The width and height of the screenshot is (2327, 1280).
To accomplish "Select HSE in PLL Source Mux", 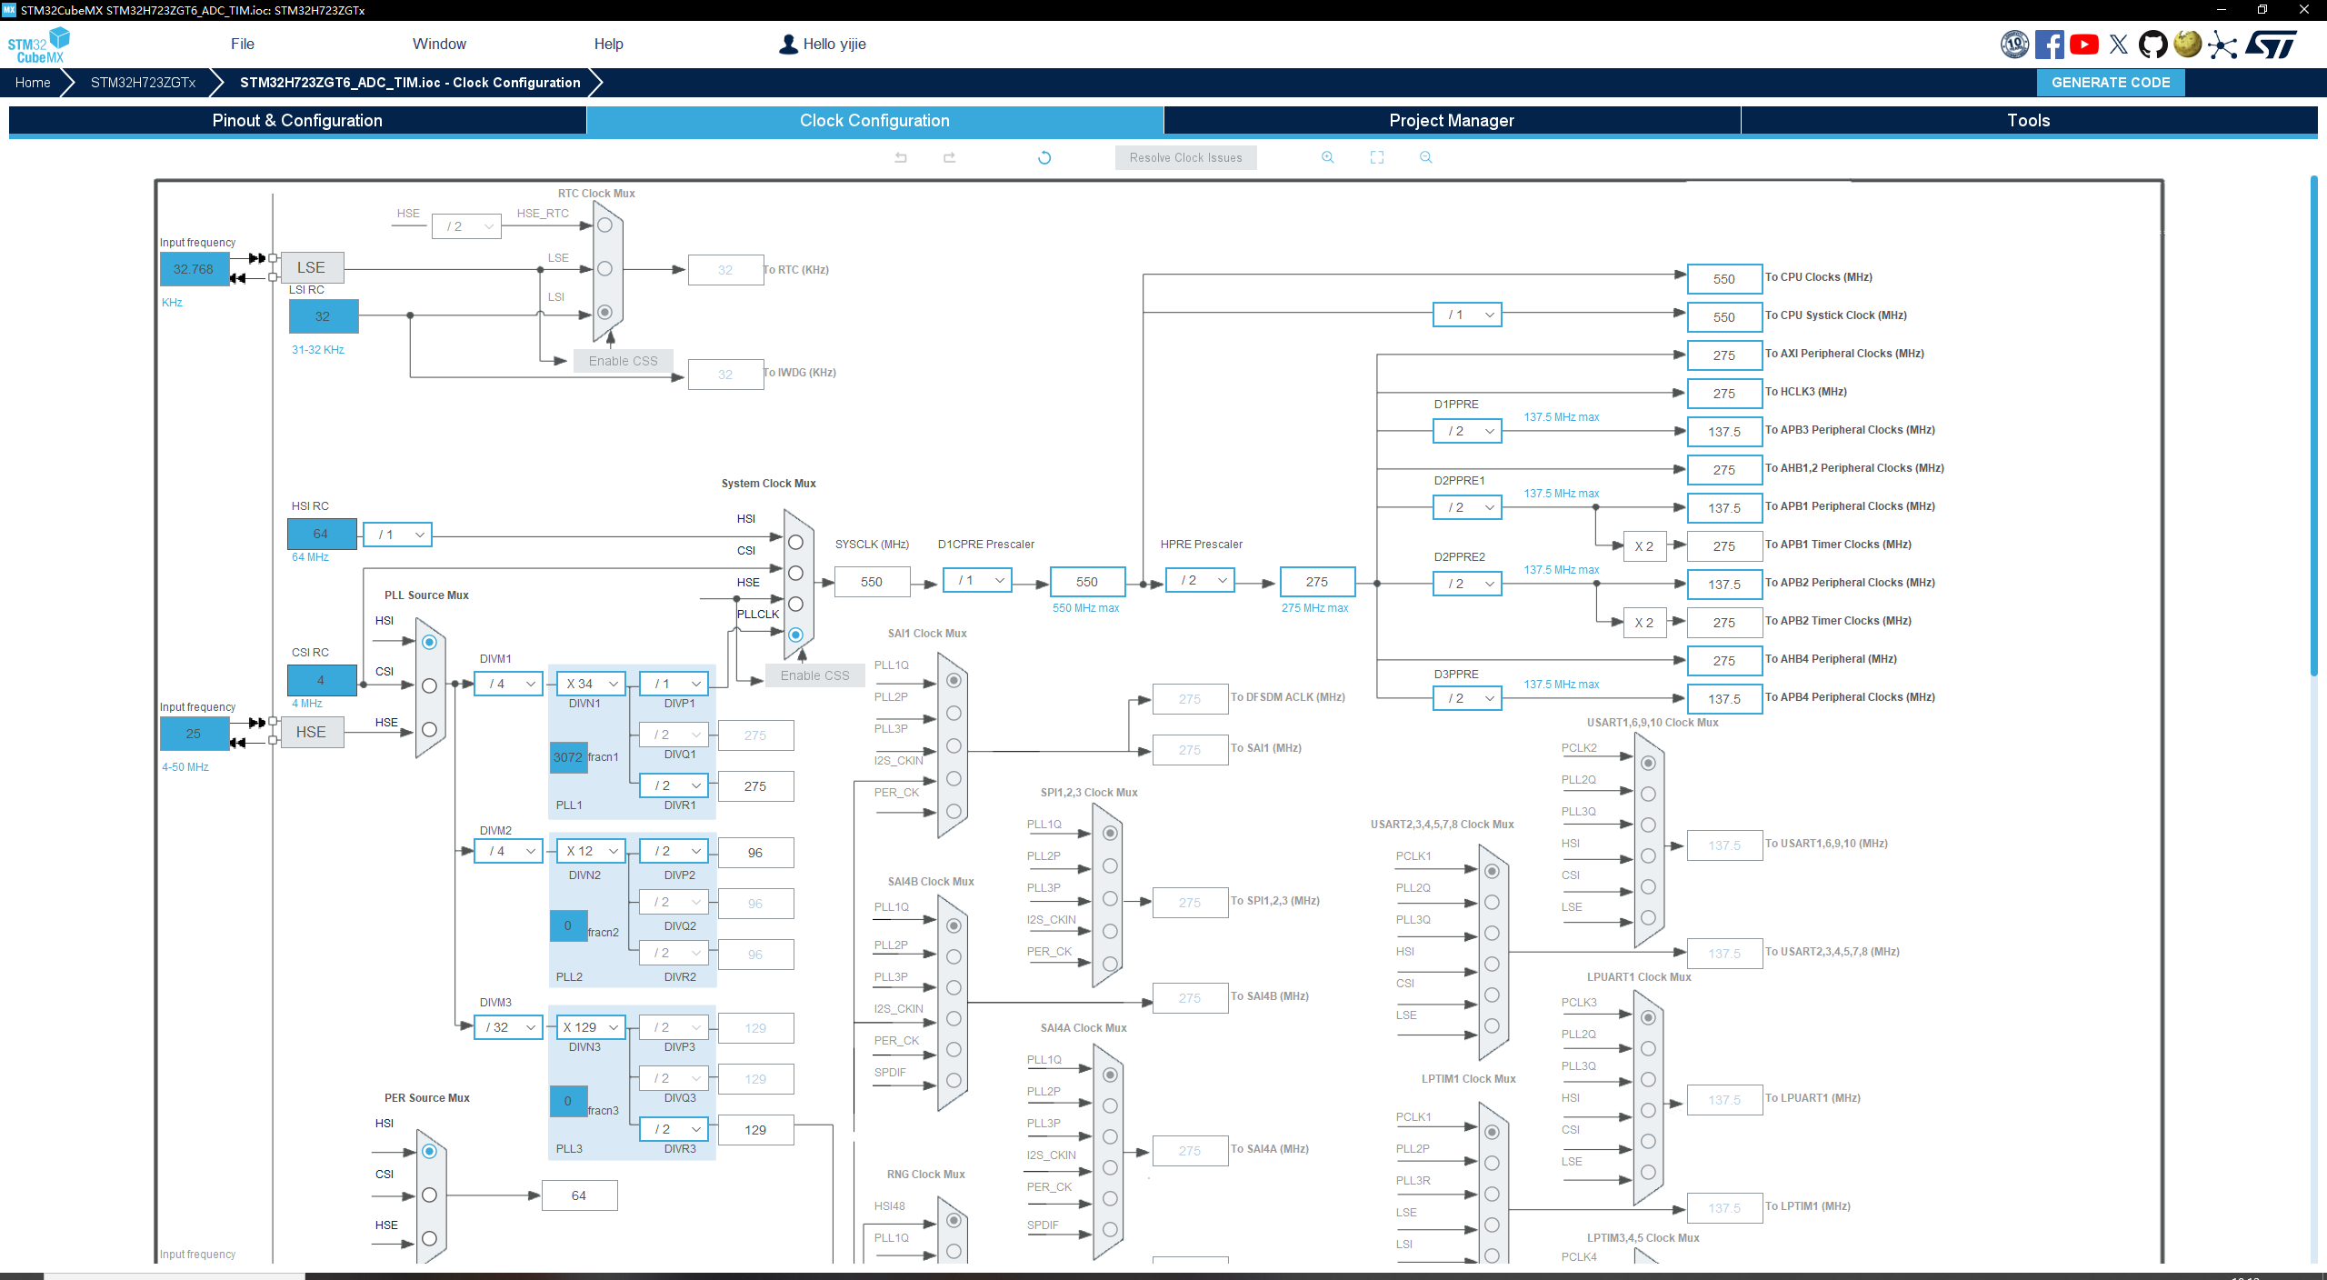I will click(429, 729).
